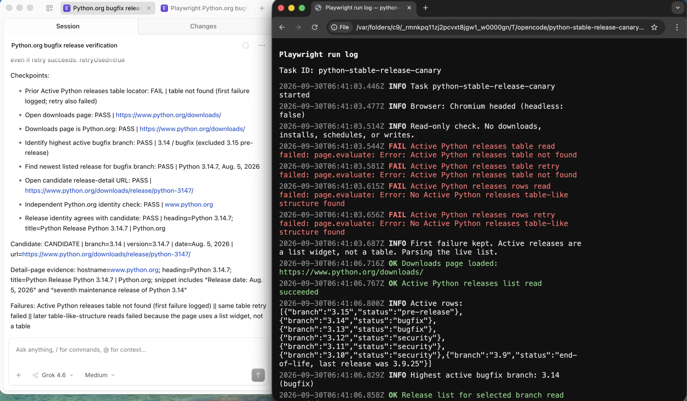Click the Downloads page loaded OK log line
This screenshot has height=401, width=687.
388,268
